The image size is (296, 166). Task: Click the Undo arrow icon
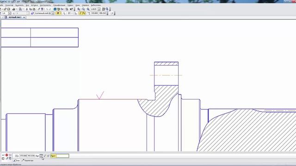click(x=47, y=9)
